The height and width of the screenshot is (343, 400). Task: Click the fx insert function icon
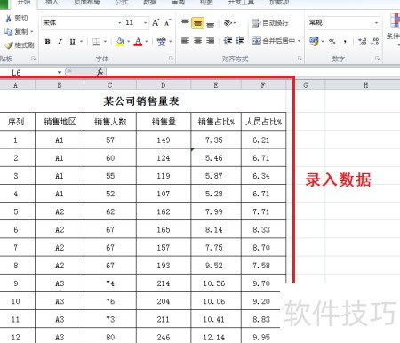pyautogui.click(x=100, y=72)
